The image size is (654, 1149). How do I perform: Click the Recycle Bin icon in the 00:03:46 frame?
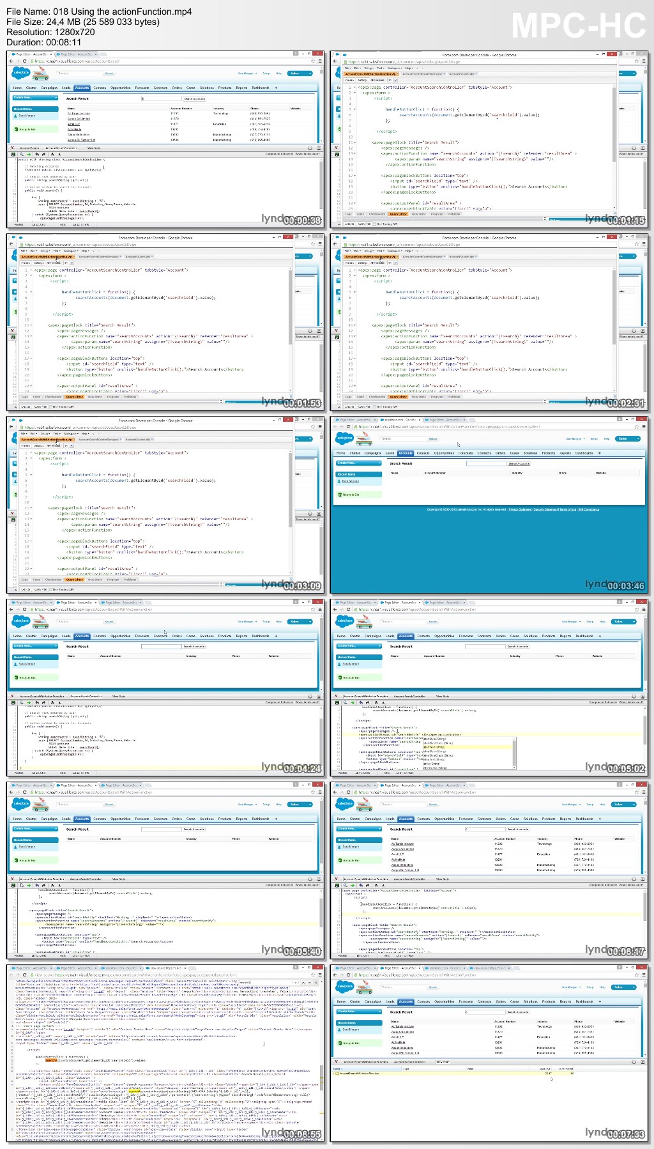click(340, 495)
